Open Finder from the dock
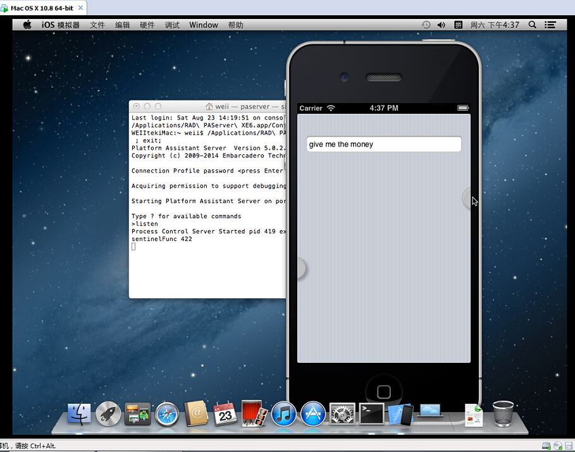Image resolution: width=575 pixels, height=452 pixels. click(x=79, y=414)
